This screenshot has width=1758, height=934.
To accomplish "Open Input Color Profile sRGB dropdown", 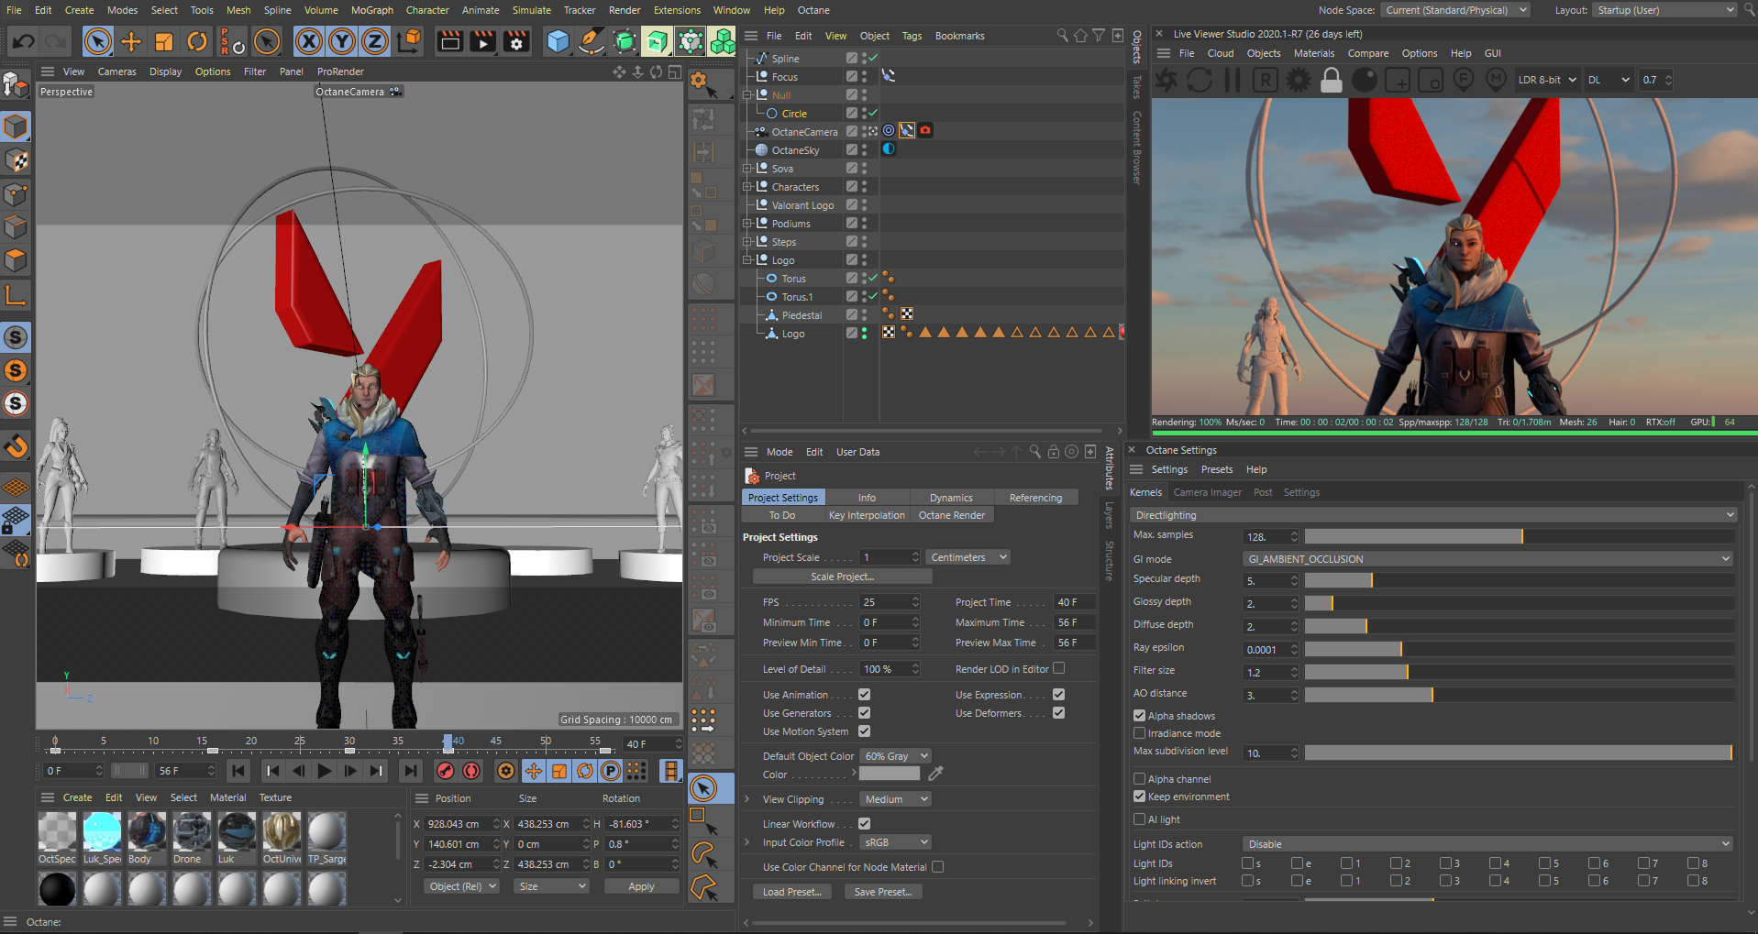I will (x=895, y=842).
